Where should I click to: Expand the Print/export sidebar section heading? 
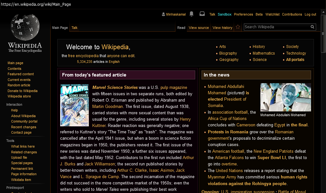[x=15, y=188]
